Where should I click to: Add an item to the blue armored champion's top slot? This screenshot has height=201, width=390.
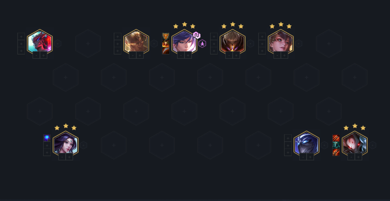pos(288,138)
